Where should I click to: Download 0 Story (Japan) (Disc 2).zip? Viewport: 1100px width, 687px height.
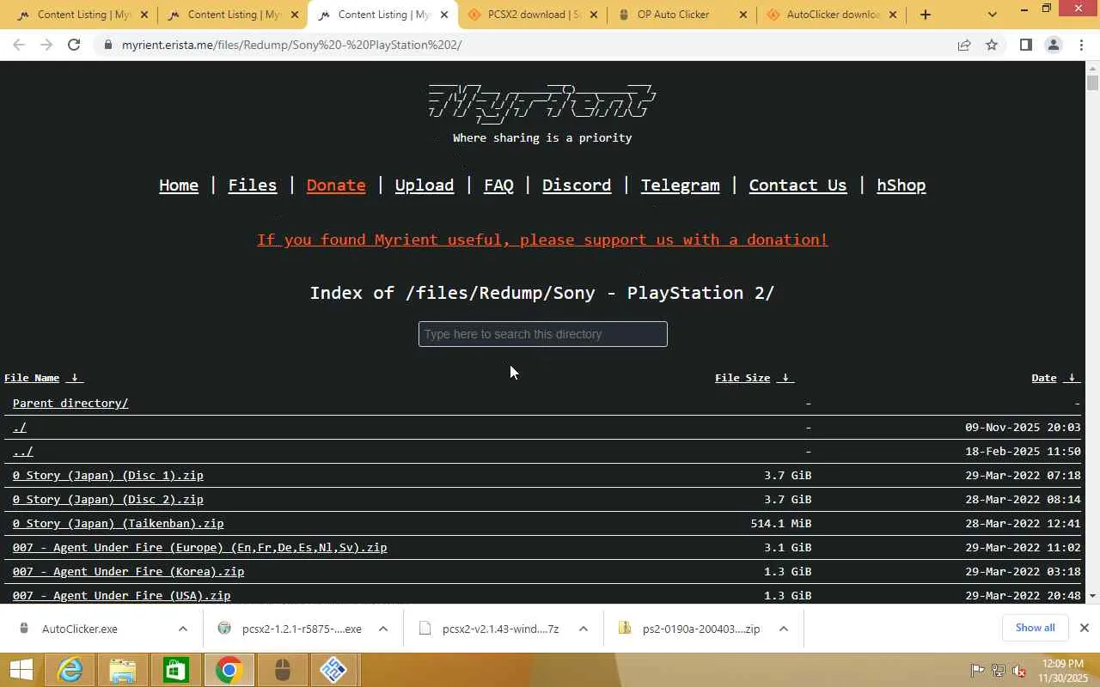(108, 499)
